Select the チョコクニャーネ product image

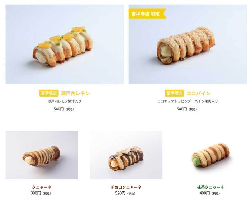pyautogui.click(x=126, y=155)
